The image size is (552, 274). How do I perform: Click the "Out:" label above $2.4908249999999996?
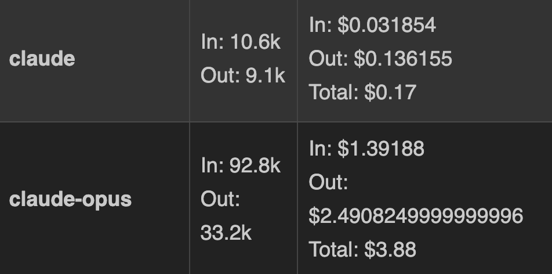(328, 182)
